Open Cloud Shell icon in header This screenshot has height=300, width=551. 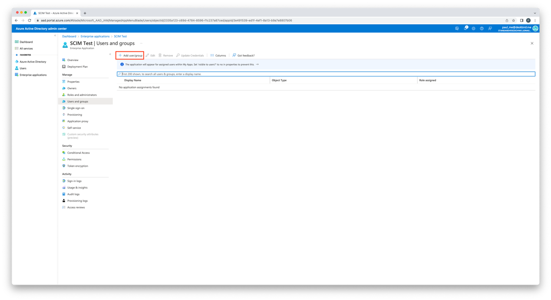tap(457, 28)
